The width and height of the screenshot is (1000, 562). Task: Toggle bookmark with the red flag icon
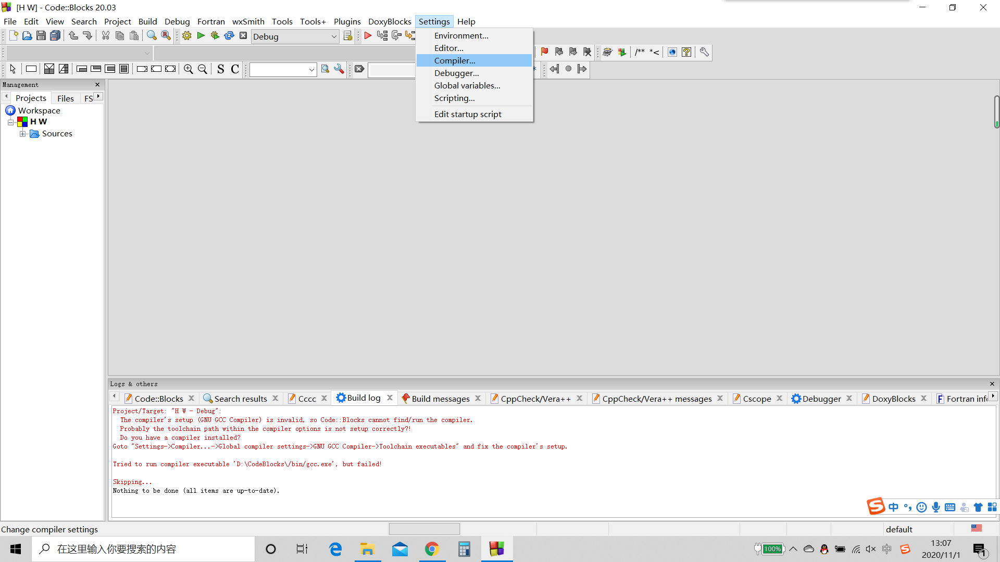(544, 52)
